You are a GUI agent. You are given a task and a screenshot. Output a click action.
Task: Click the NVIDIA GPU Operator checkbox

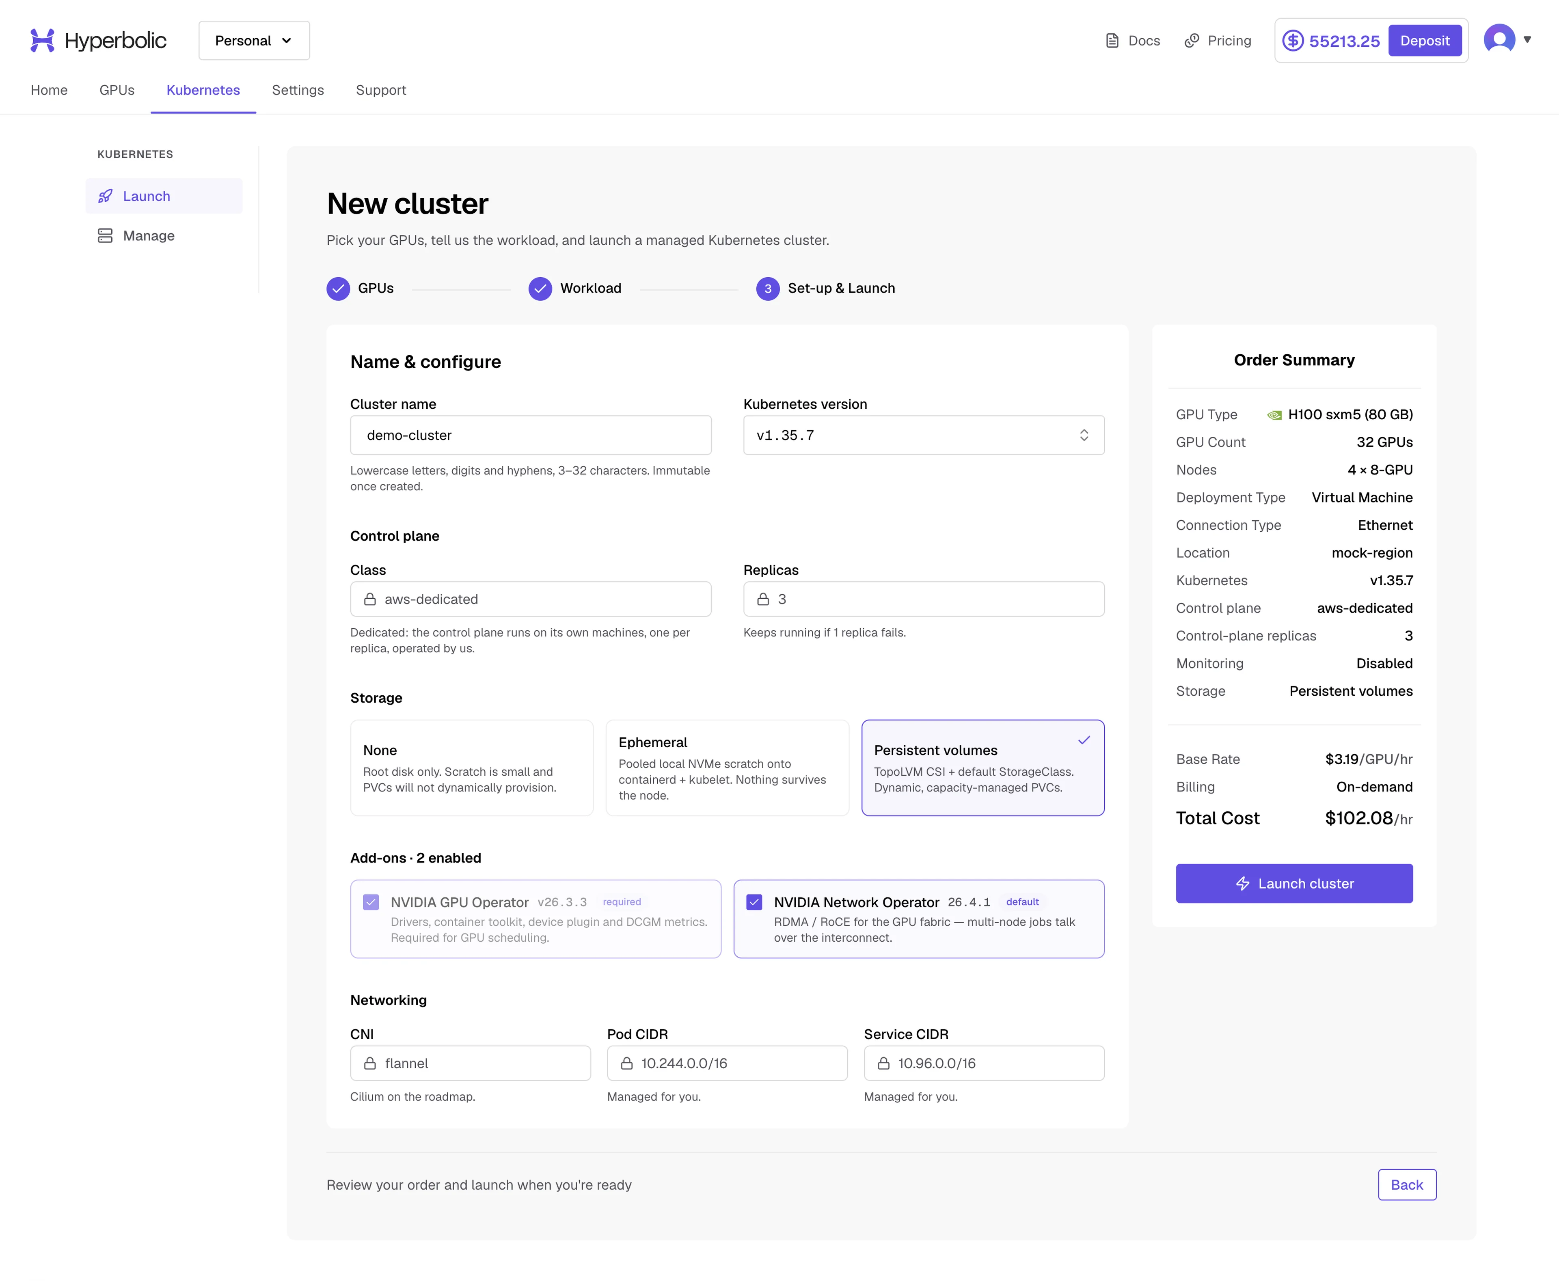[x=371, y=902]
